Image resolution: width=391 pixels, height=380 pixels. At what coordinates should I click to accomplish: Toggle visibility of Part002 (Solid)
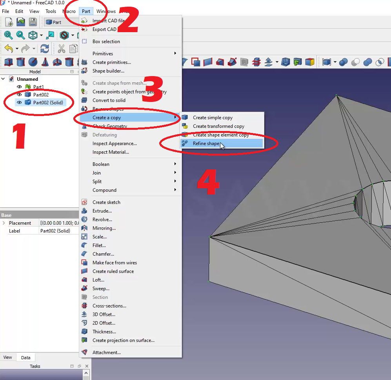[19, 102]
